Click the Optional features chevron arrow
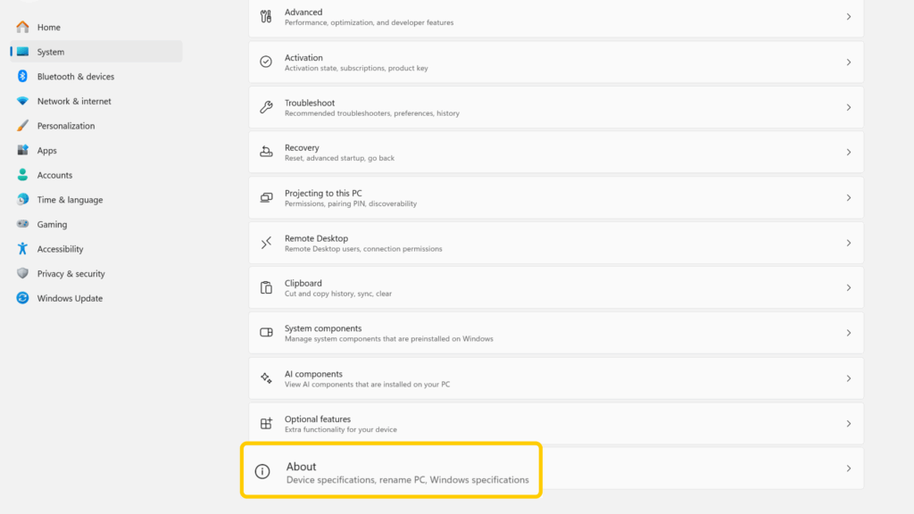This screenshot has width=914, height=514. (848, 424)
